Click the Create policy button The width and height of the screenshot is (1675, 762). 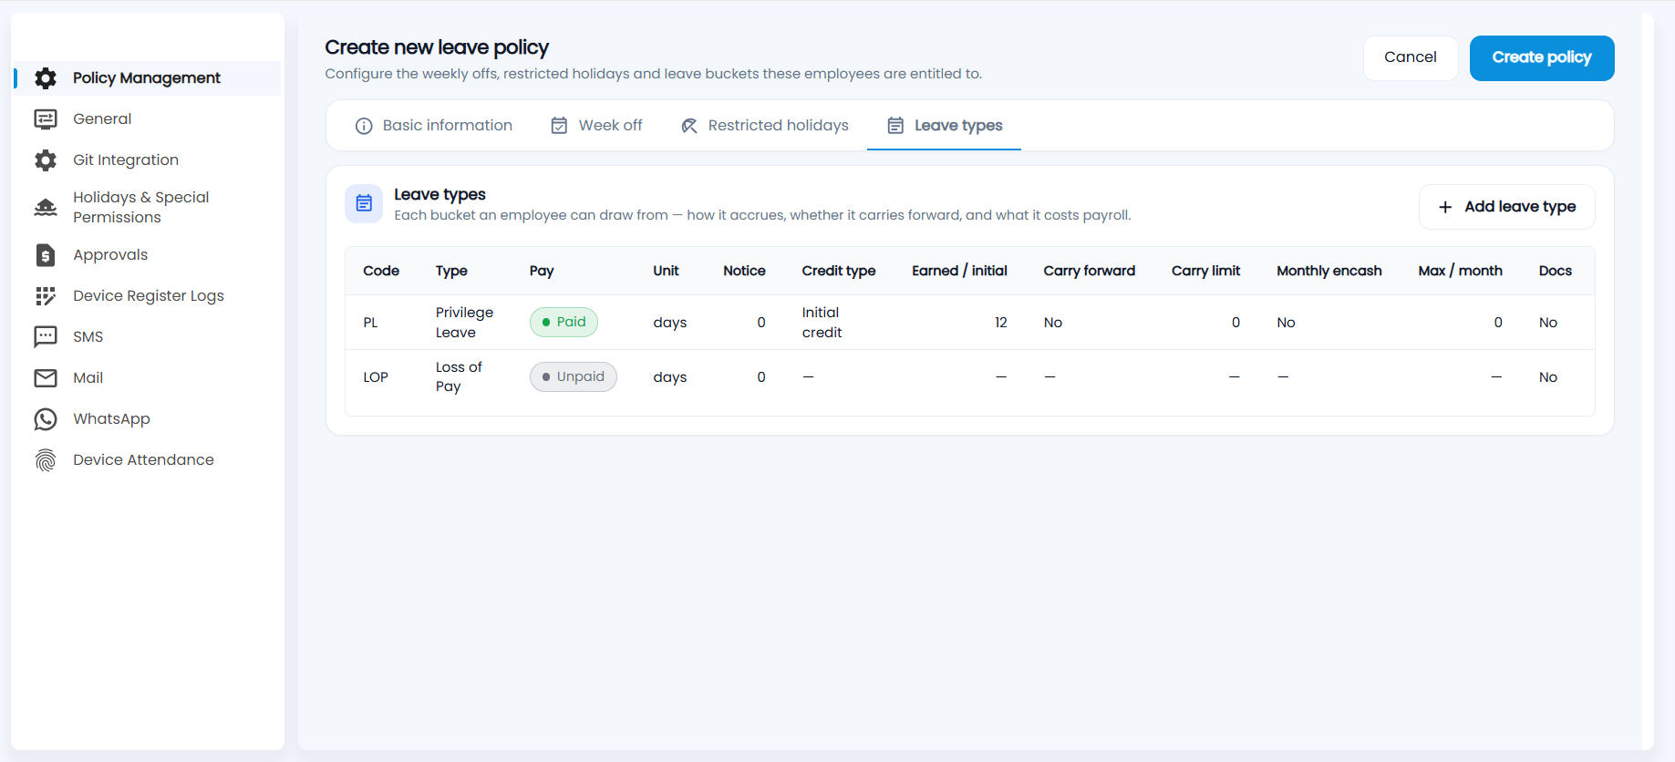(1542, 57)
